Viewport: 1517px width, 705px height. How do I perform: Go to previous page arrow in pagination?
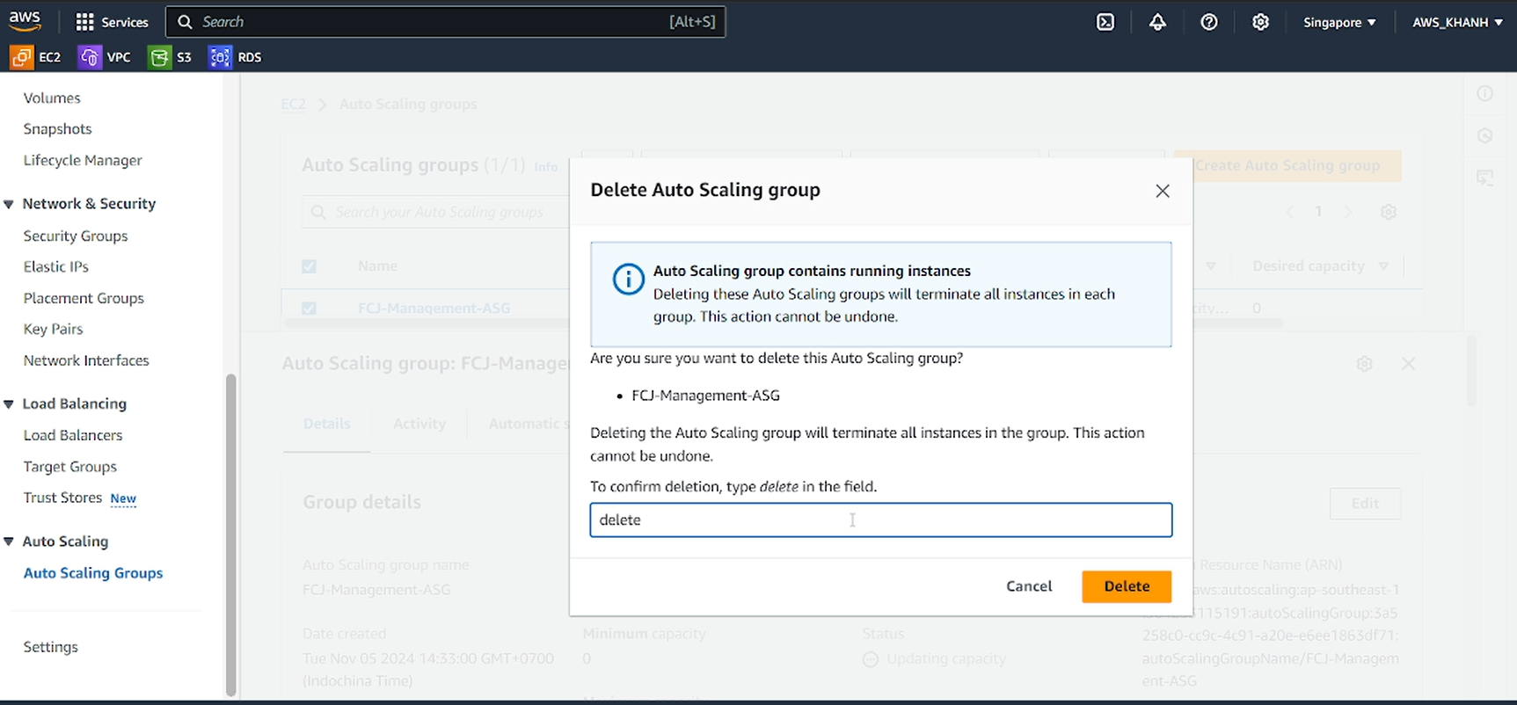tap(1289, 212)
